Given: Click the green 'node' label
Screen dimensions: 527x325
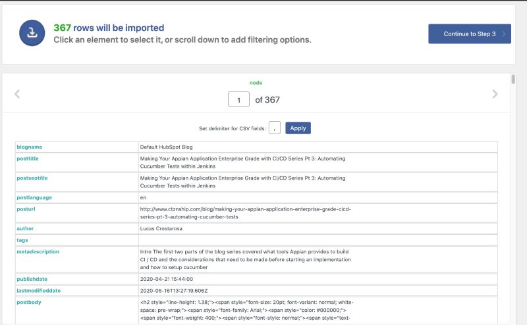Looking at the screenshot, I should (x=256, y=83).
